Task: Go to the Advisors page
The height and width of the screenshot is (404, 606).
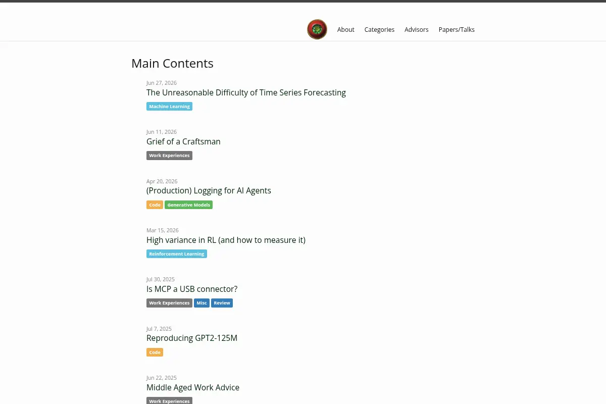Action: (417, 30)
